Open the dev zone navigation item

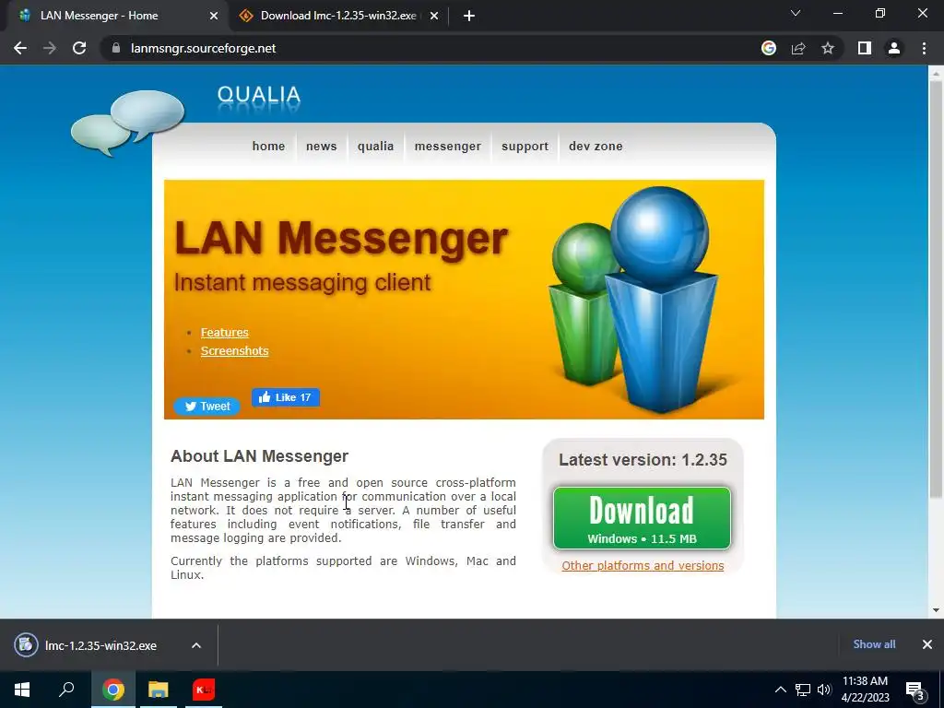596,147
